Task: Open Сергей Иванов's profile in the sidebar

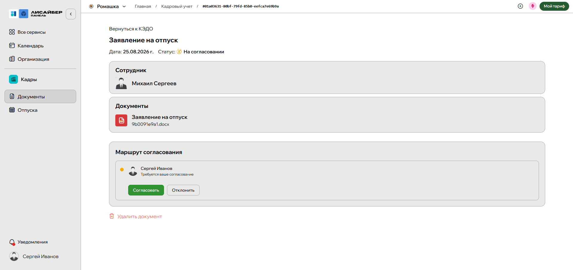Action: [34, 256]
